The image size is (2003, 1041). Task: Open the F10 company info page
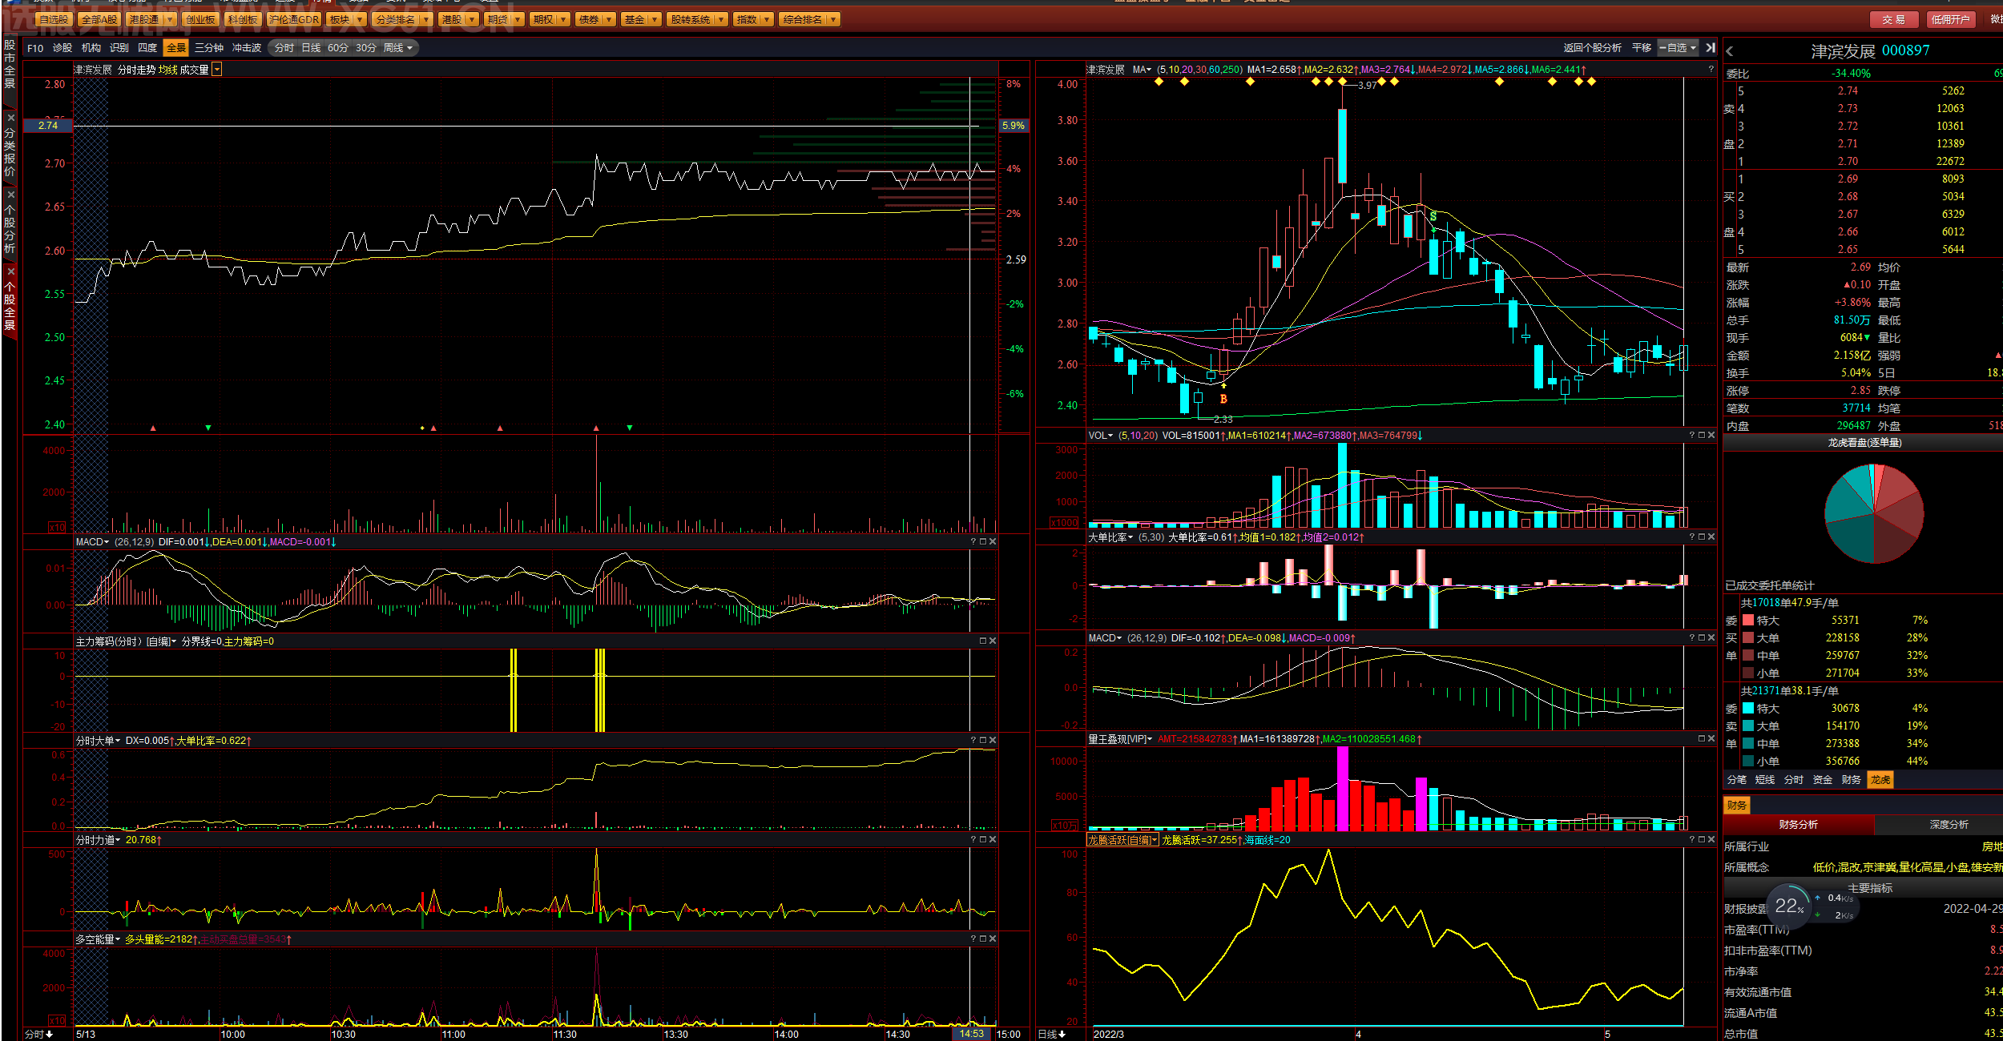point(35,48)
